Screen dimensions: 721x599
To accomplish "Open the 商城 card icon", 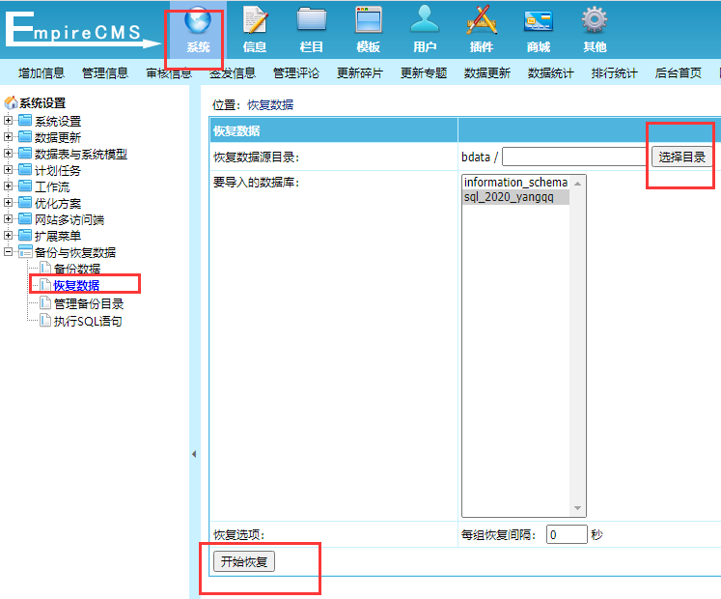I will point(538,21).
